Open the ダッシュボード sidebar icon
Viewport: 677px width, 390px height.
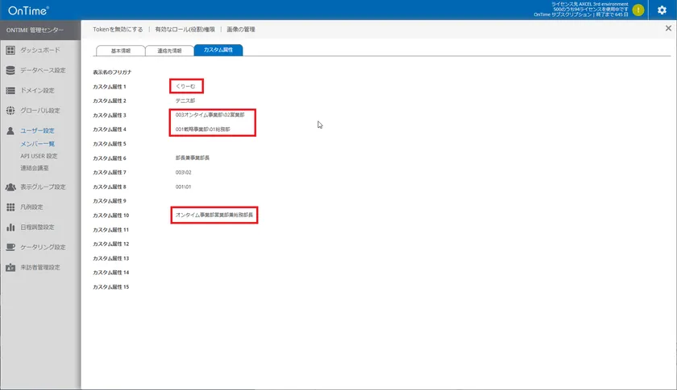tap(10, 51)
